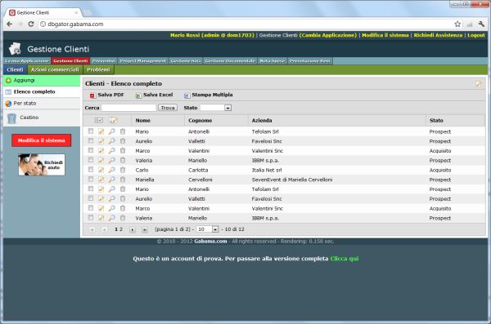
Task: Click the red Modifica il sistema button
Action: [42, 140]
